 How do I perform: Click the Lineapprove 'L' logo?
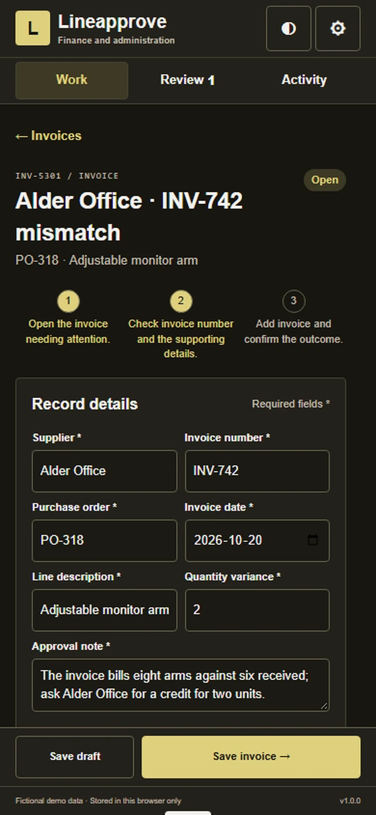pos(33,28)
